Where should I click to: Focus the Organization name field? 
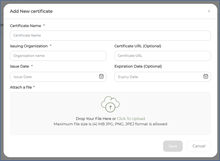(x=58, y=56)
